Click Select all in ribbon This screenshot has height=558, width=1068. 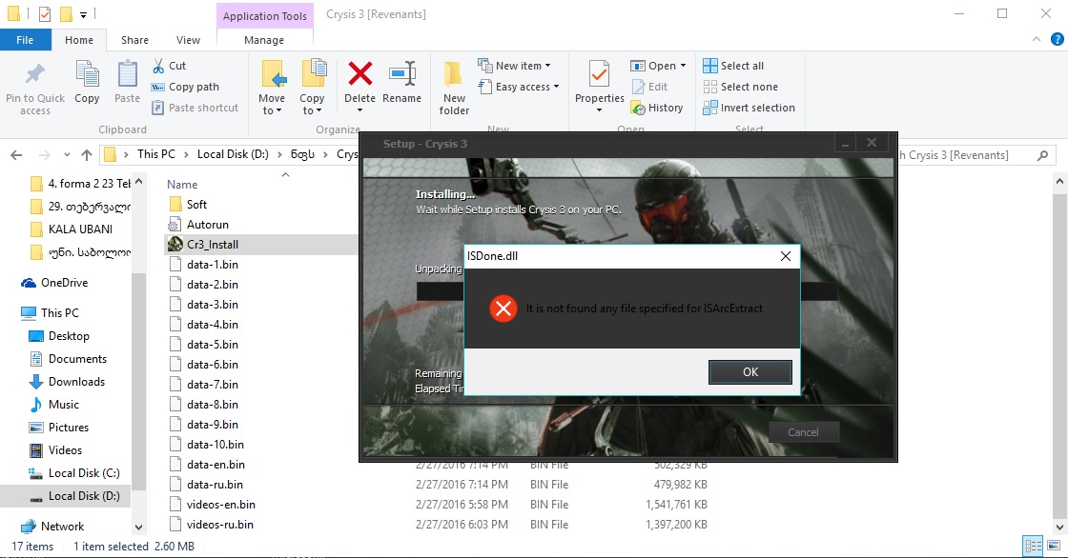[733, 66]
